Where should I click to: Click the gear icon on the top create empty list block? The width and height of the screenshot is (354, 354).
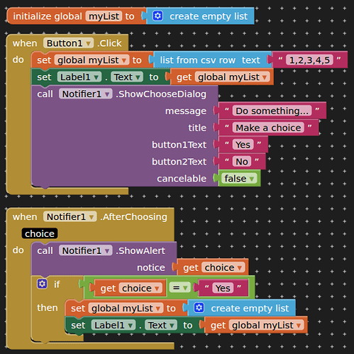coord(157,16)
